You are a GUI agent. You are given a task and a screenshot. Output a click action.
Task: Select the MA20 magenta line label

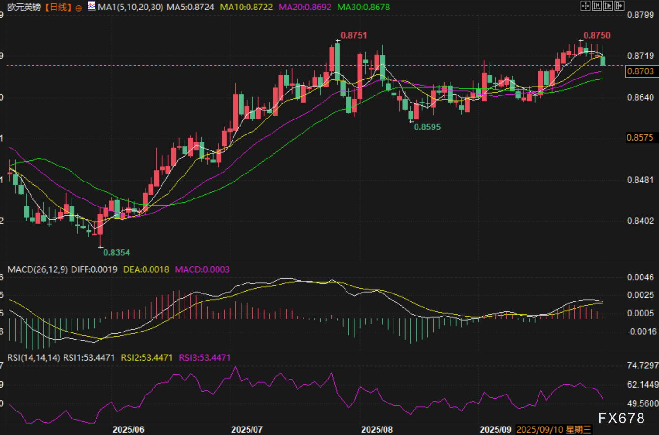coord(305,7)
